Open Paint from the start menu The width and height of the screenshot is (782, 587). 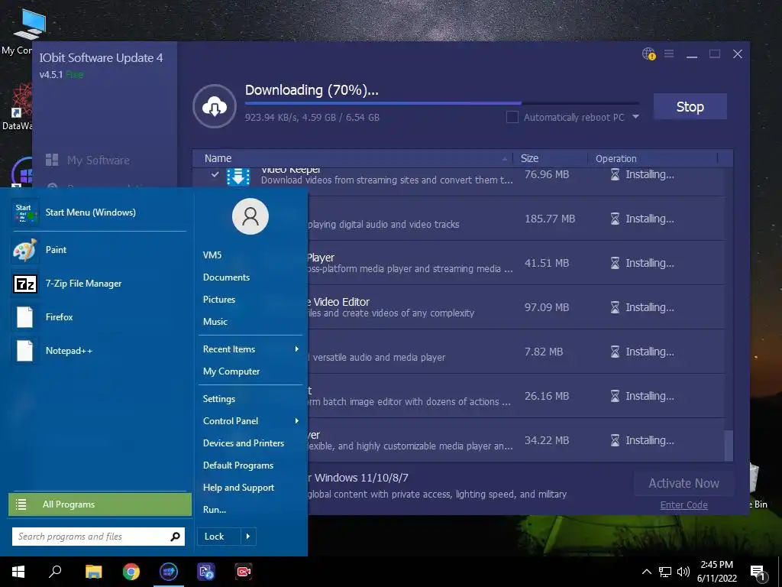point(99,250)
